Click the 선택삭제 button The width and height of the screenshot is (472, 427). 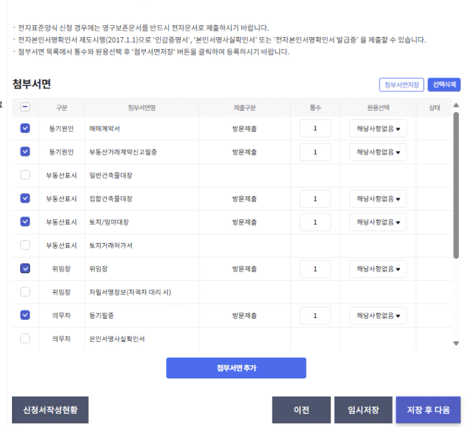tap(444, 84)
